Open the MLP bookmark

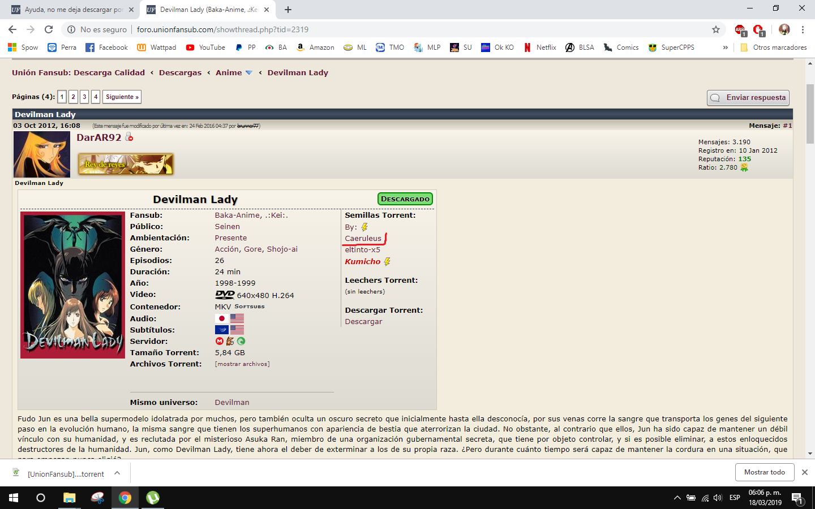pyautogui.click(x=427, y=48)
